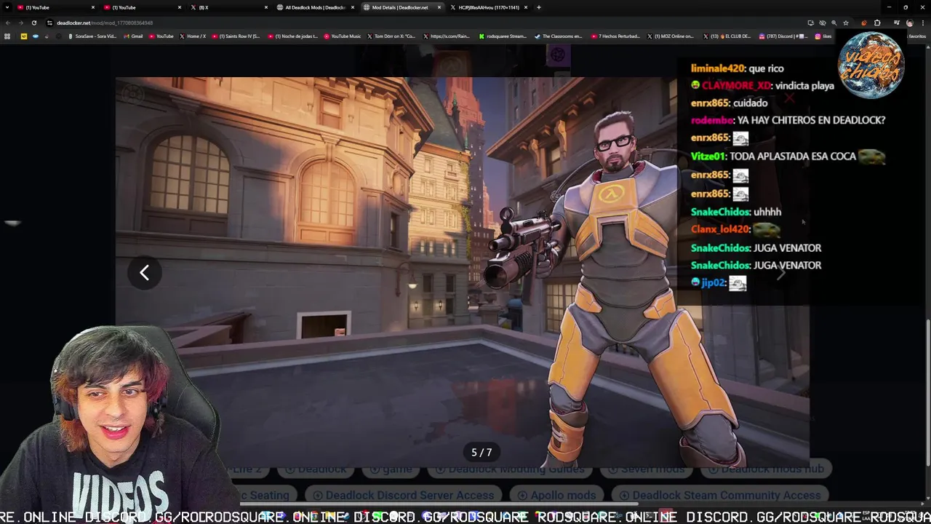
Task: Open the likes bookmark
Action: [823, 36]
